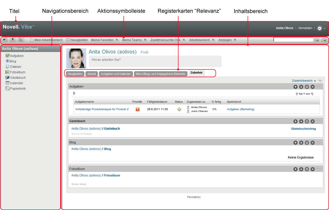This screenshot has height=210, width=329.
Task: Open Fotoalbum panel settings gear
Action: pos(307,169)
